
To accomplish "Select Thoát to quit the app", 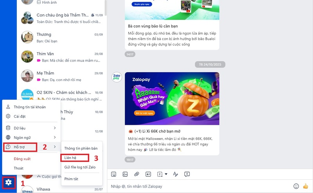I will click(x=18, y=168).
